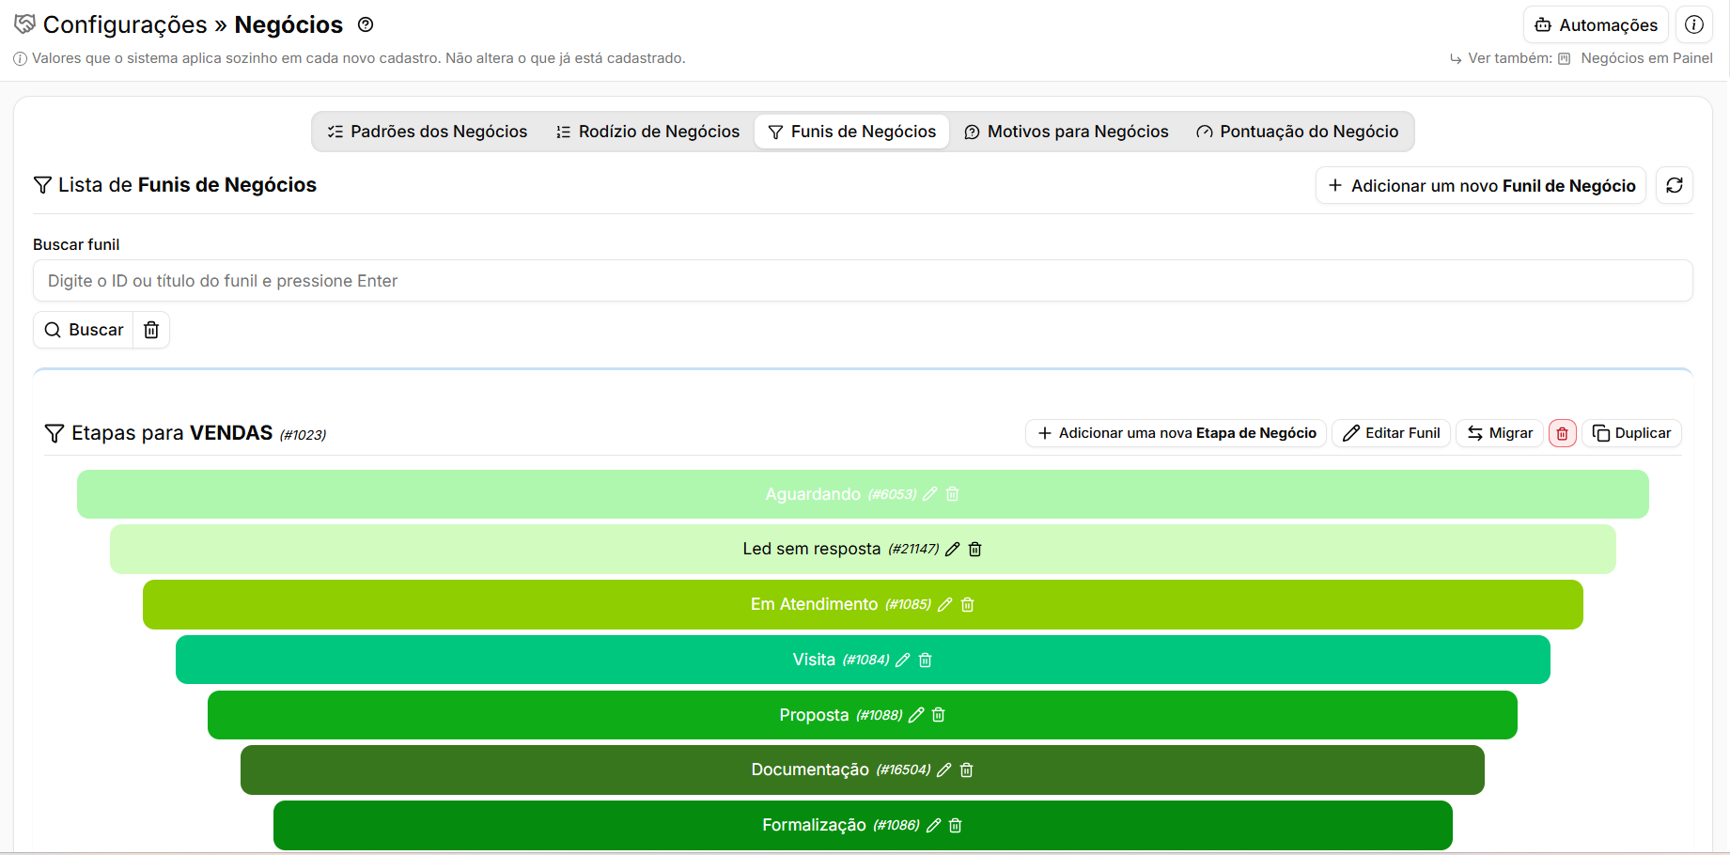
Task: Edit the Aguardando stage with pencil icon
Action: click(x=929, y=494)
